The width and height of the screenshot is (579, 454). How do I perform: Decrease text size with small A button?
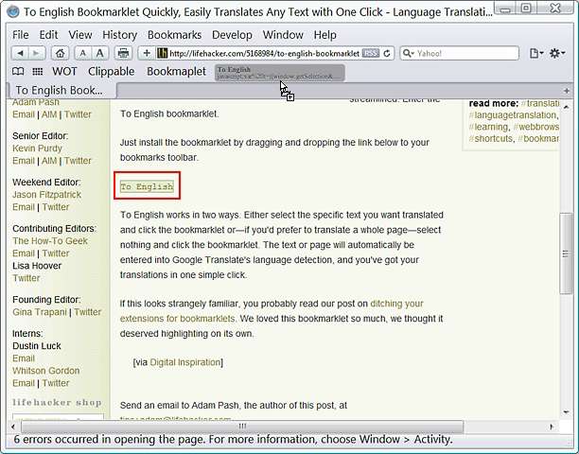tap(82, 54)
